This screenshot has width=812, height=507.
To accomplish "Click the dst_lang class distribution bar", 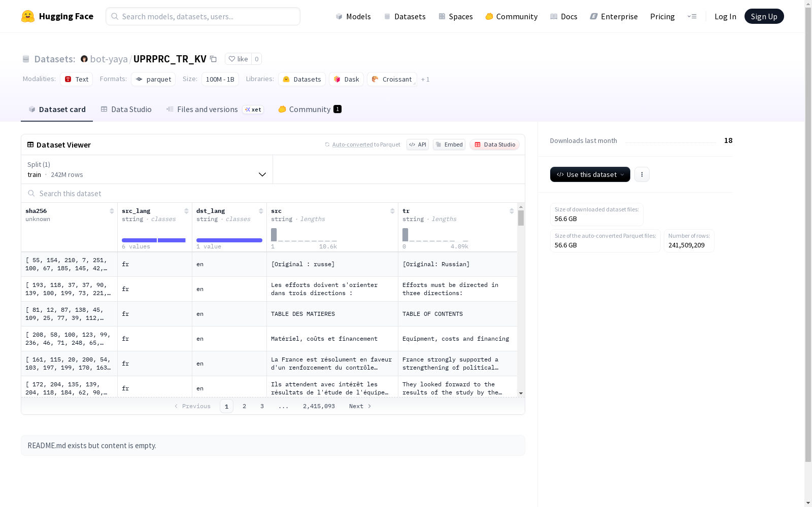I will point(229,240).
